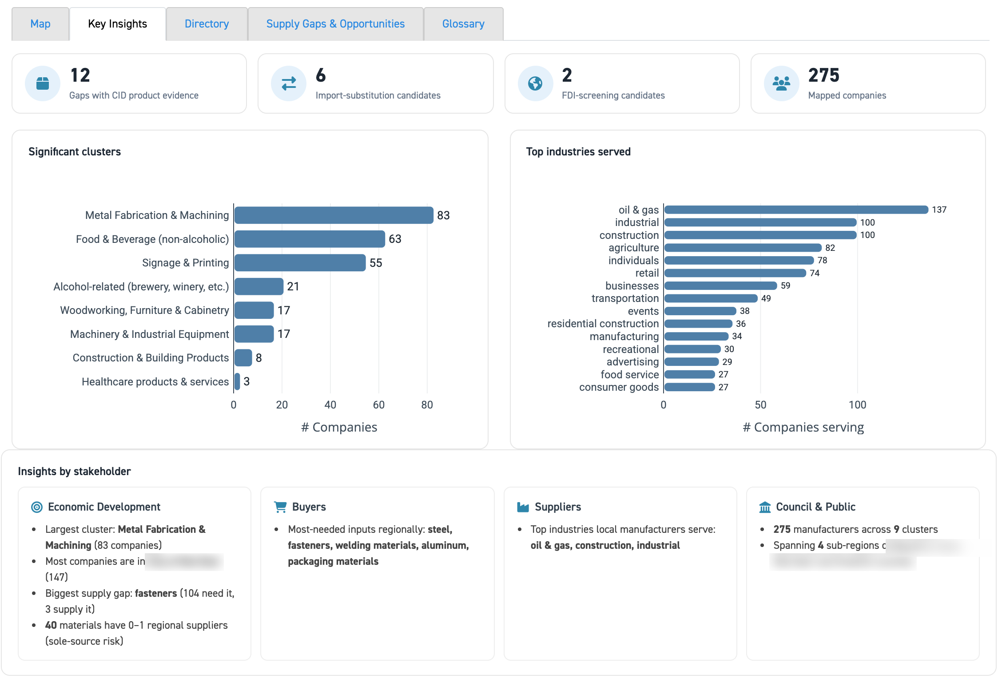Click the Woodworking, Furniture & Cabinetry bar
The height and width of the screenshot is (682, 1002).
coord(254,310)
